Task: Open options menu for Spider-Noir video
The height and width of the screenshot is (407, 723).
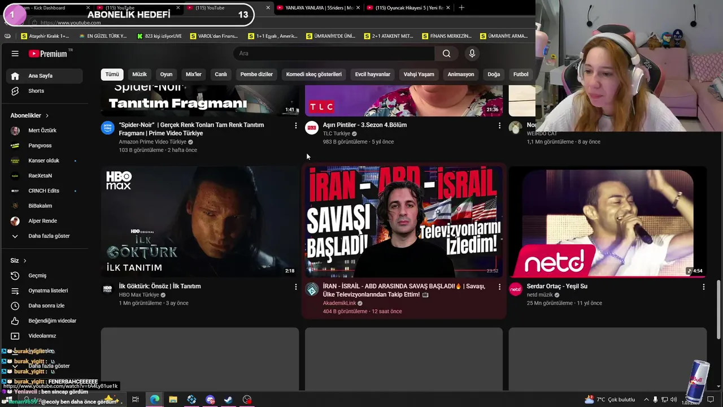Action: [x=295, y=125]
